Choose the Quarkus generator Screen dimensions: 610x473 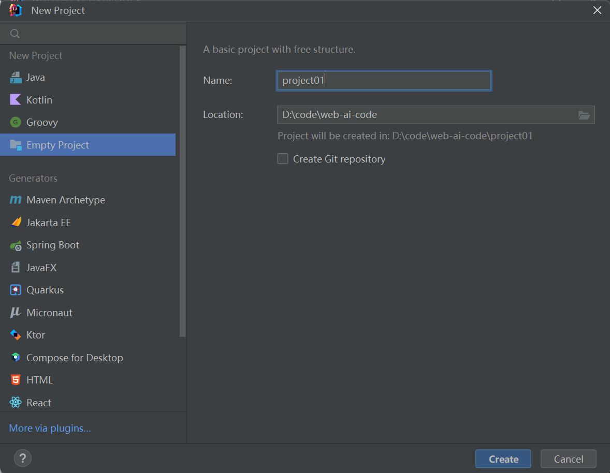tap(88, 290)
